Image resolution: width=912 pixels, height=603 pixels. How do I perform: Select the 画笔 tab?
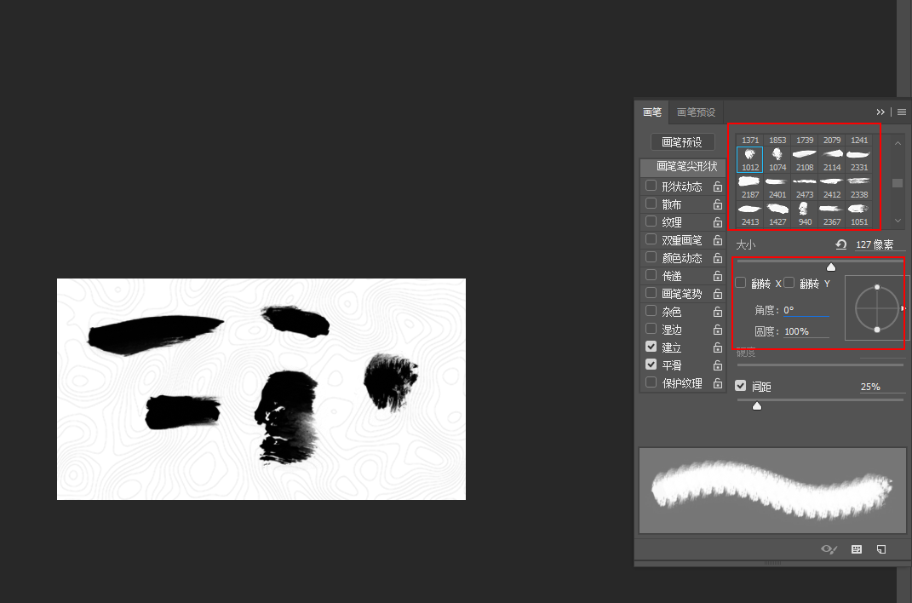(x=651, y=112)
